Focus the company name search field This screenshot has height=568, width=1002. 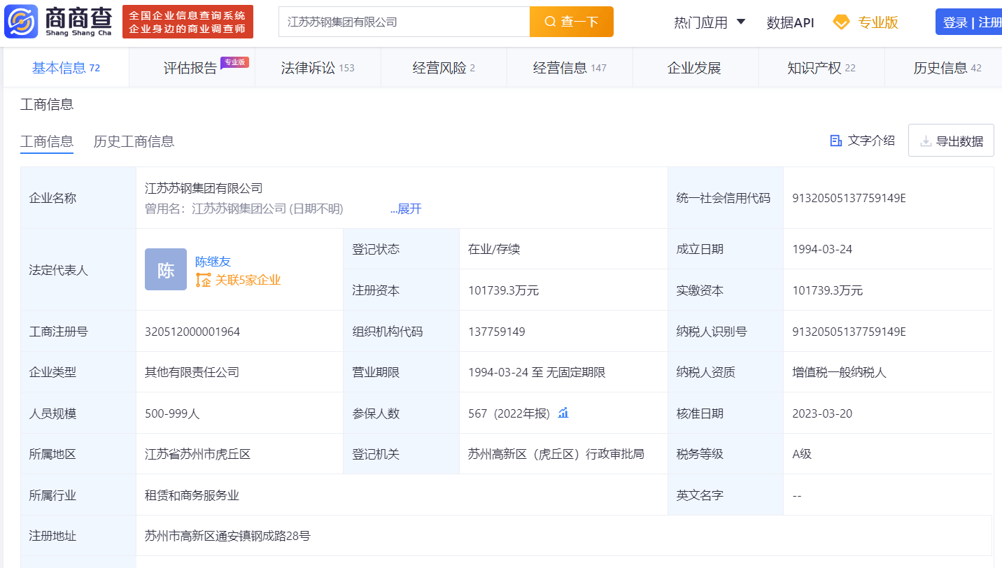pyautogui.click(x=404, y=22)
